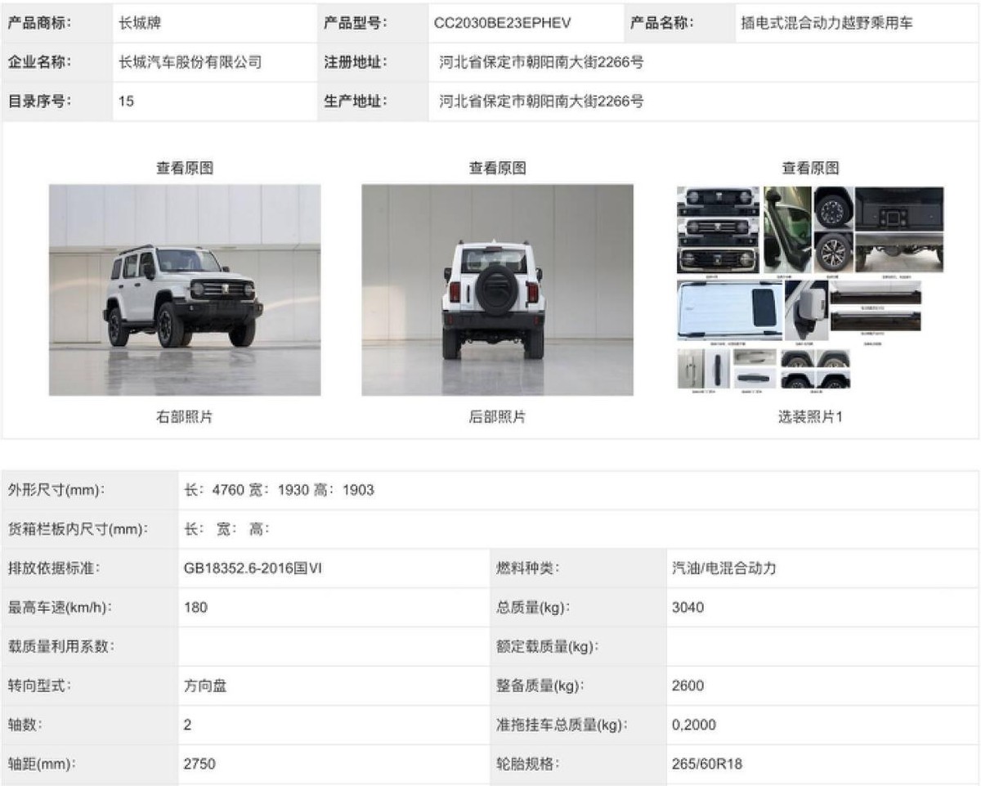Click the 企业名称 label
This screenshot has height=786, width=981.
(x=40, y=62)
